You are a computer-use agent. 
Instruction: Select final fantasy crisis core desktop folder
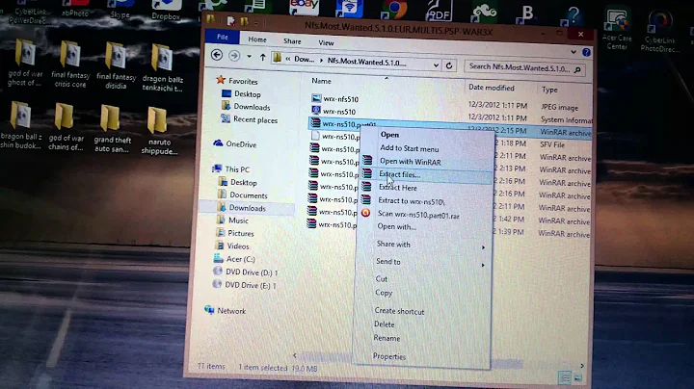[x=70, y=65]
